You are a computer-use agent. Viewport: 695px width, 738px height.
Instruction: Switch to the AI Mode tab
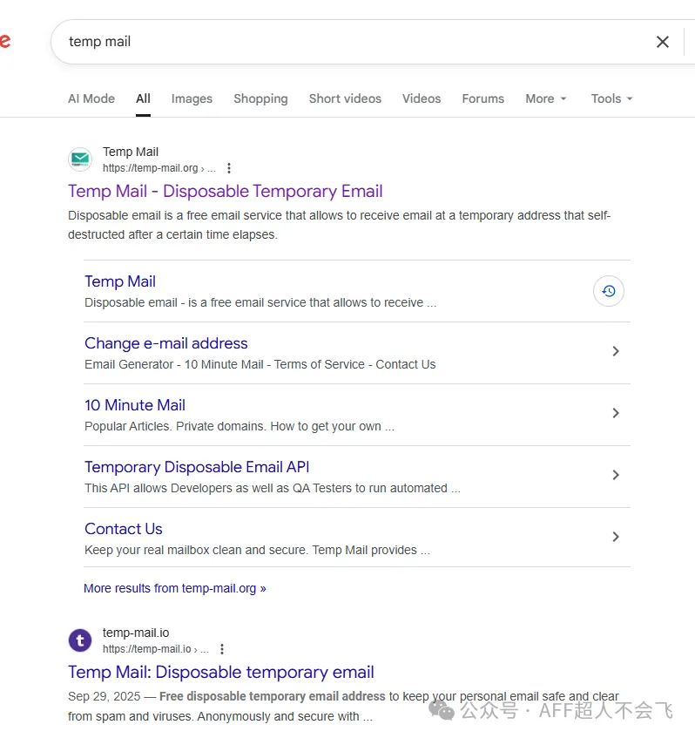91,98
